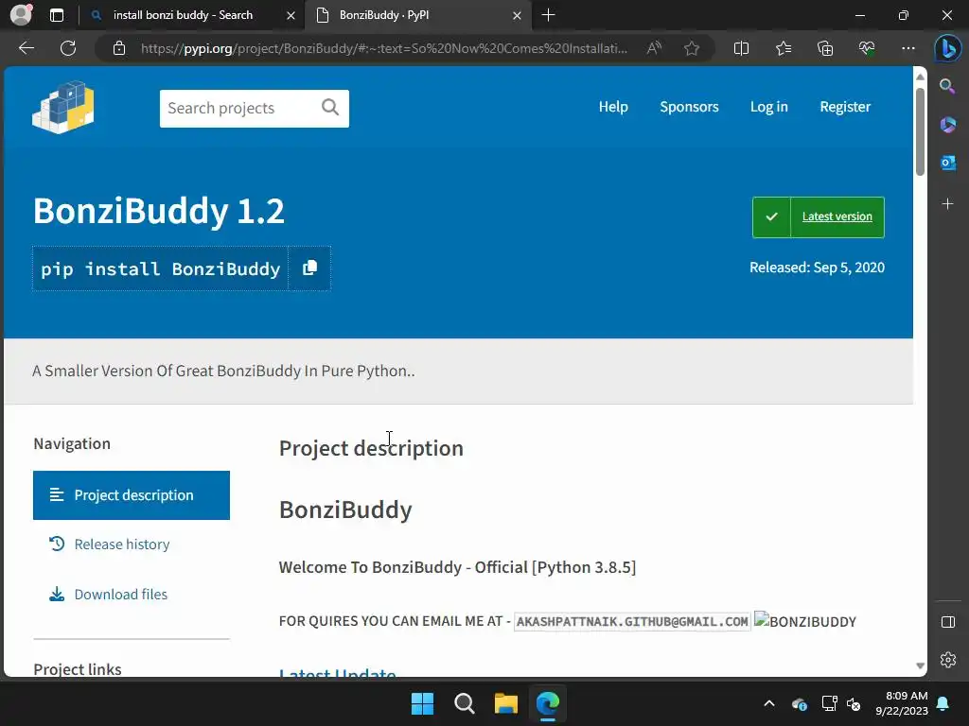Open sidebar Search icon
The image size is (969, 726).
click(x=947, y=86)
